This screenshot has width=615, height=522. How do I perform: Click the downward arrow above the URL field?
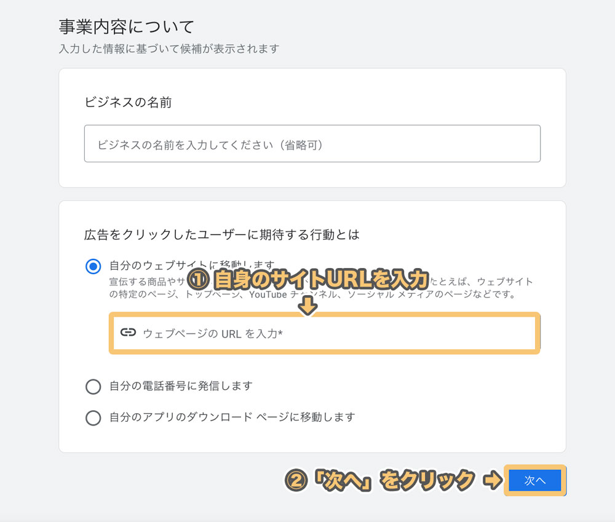307,304
